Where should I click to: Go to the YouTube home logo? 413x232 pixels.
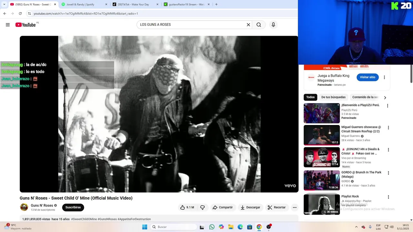tap(25, 25)
